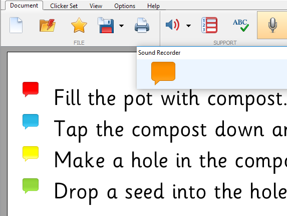This screenshot has height=216, width=287.
Task: Select the Document tab
Action: pyautogui.click(x=24, y=6)
